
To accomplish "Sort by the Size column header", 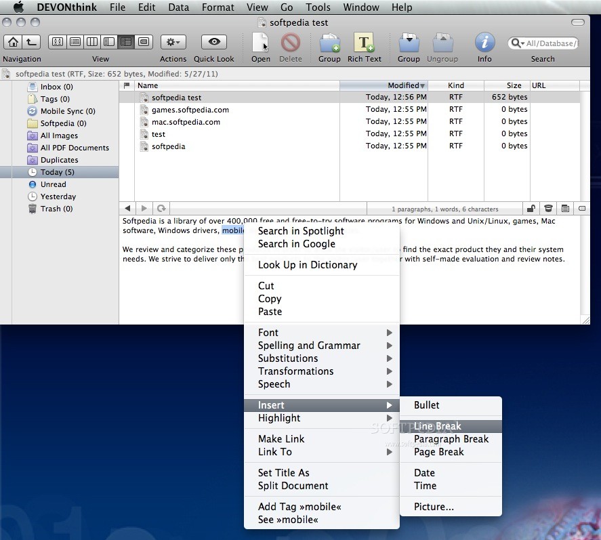I will [x=507, y=85].
